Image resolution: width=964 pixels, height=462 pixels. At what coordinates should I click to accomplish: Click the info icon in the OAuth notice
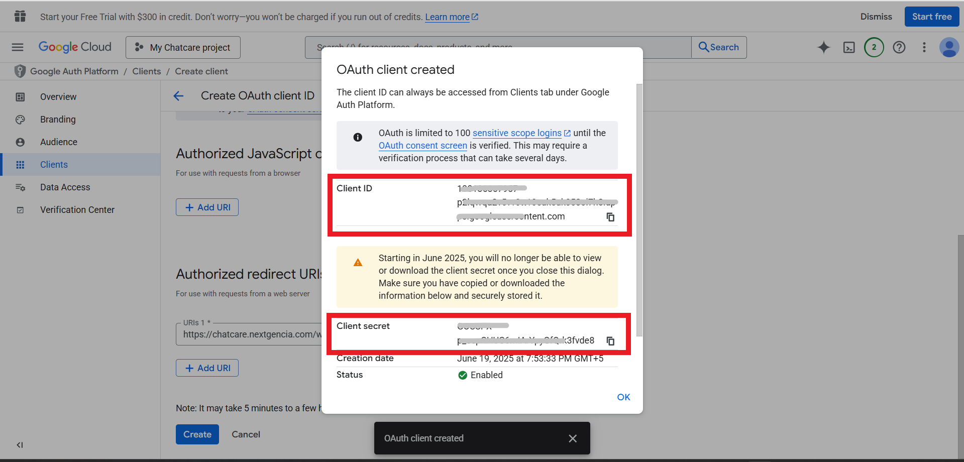[x=358, y=137]
